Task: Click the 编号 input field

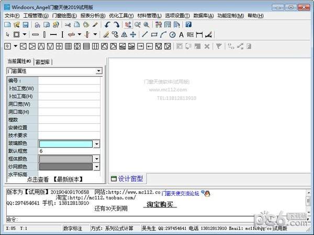Action: (70, 81)
